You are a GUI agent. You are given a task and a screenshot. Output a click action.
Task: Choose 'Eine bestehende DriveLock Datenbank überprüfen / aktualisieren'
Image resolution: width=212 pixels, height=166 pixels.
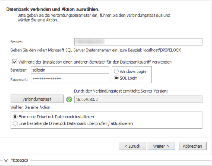(15, 123)
